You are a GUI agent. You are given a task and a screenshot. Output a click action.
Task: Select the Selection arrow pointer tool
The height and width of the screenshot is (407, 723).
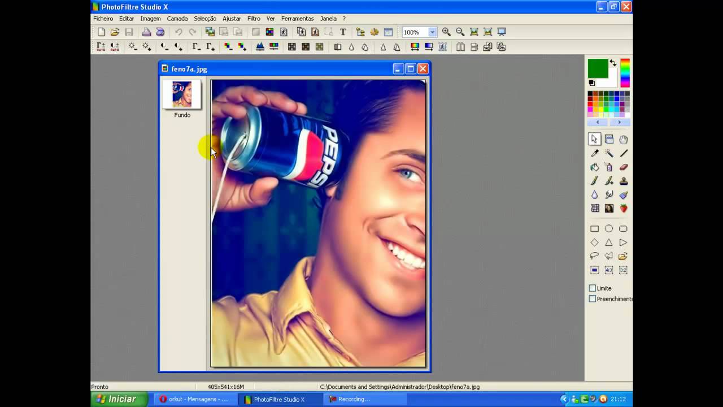click(x=595, y=139)
